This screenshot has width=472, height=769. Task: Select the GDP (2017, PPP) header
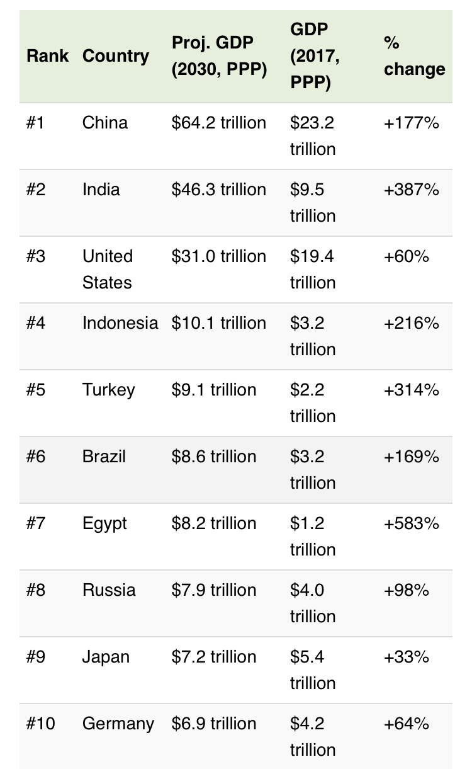pyautogui.click(x=315, y=56)
